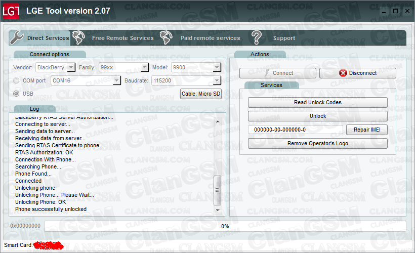Click the log scrollbar down arrow
415x253 pixels.
[x=218, y=210]
